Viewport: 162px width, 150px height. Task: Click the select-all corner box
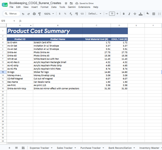[x=3, y=25]
